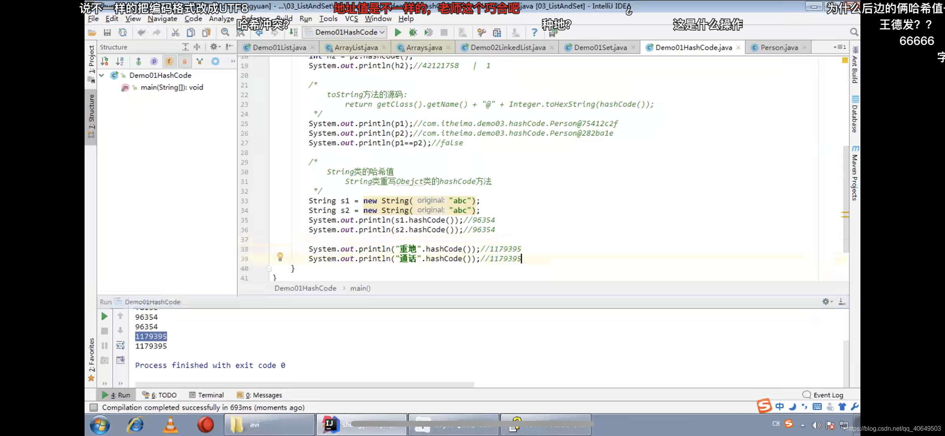The height and width of the screenshot is (436, 945).
Task: Toggle Sort Alphabetically in Structure
Action: coord(120,61)
